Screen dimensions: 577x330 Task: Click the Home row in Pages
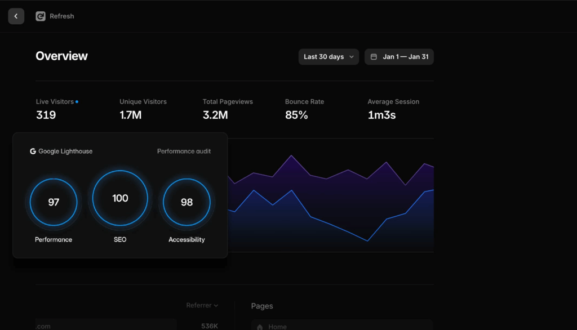pyautogui.click(x=341, y=325)
